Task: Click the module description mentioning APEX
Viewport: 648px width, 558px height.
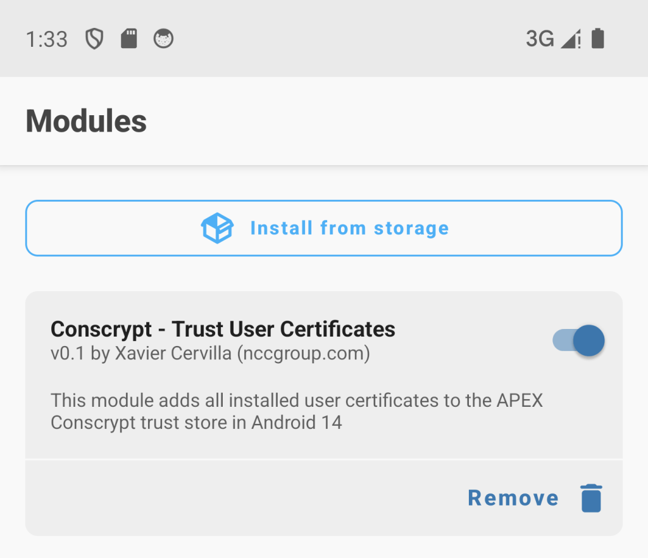Action: (x=296, y=400)
